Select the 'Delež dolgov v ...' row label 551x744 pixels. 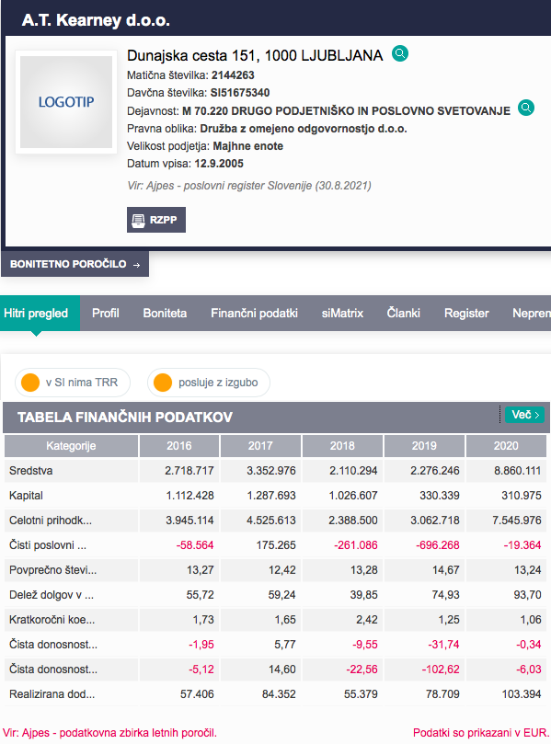[52, 595]
